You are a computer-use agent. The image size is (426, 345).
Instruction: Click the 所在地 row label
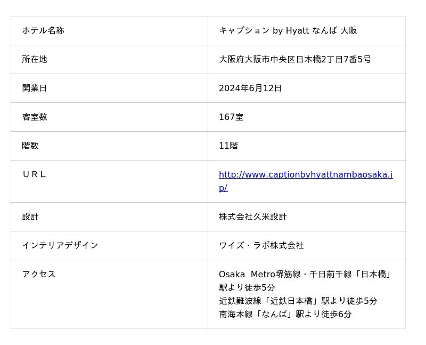point(35,59)
